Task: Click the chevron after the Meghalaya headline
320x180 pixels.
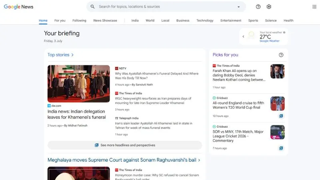Action: (199, 160)
